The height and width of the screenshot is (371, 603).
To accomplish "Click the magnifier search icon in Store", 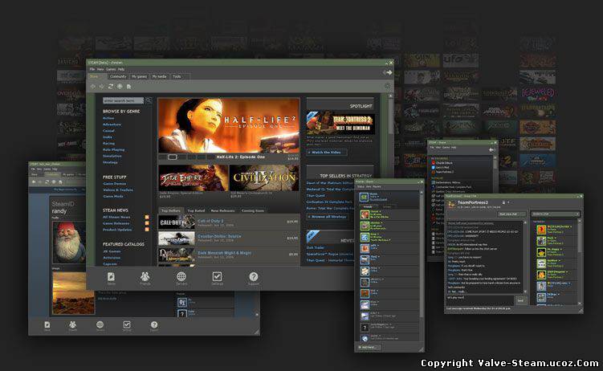I will (x=149, y=100).
